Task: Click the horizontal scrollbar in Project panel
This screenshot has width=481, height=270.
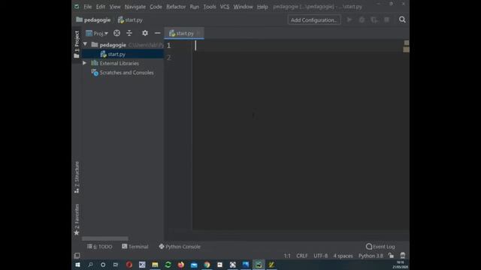Action: [105, 238]
